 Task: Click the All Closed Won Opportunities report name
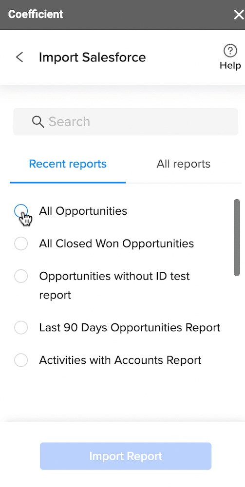(x=116, y=244)
